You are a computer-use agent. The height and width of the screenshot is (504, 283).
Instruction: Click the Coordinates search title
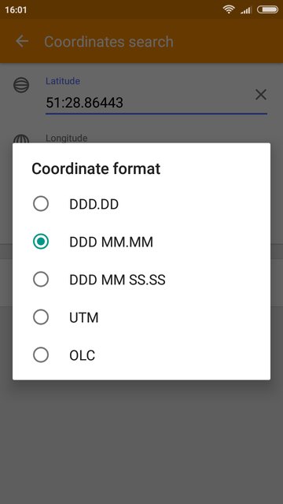108,42
